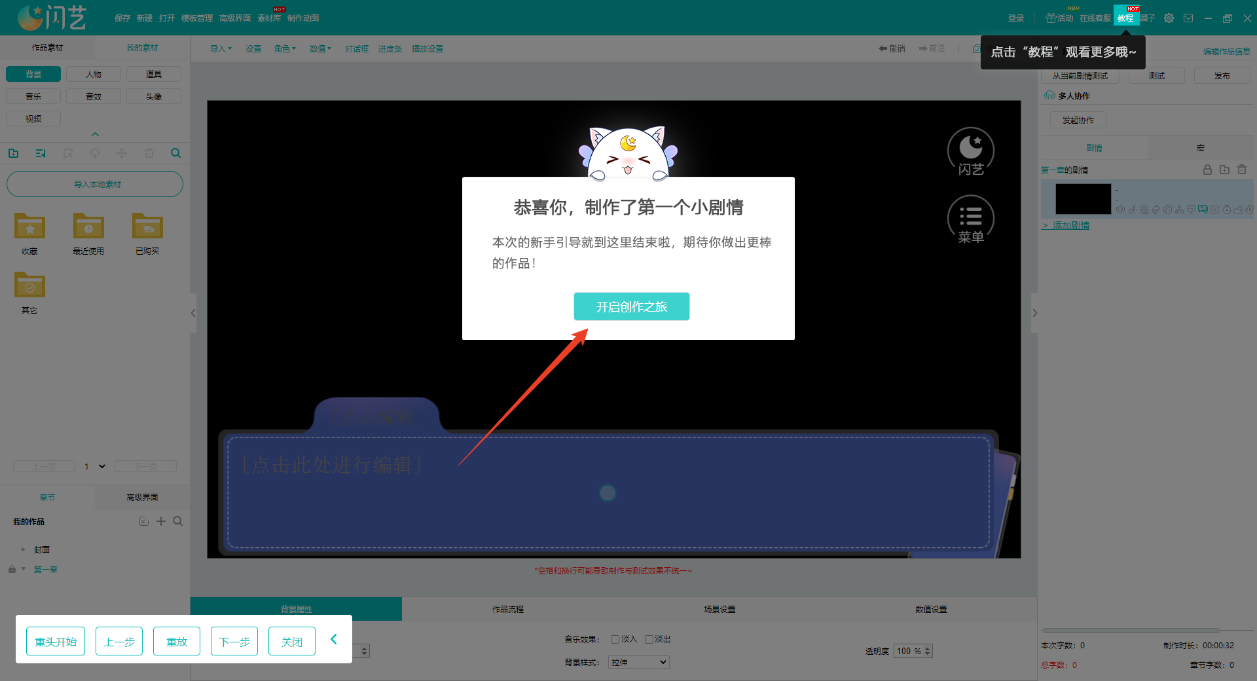Screen dimensions: 1257x681
Task: Click the 开启创作之旅 button in the dialog
Action: (x=630, y=306)
